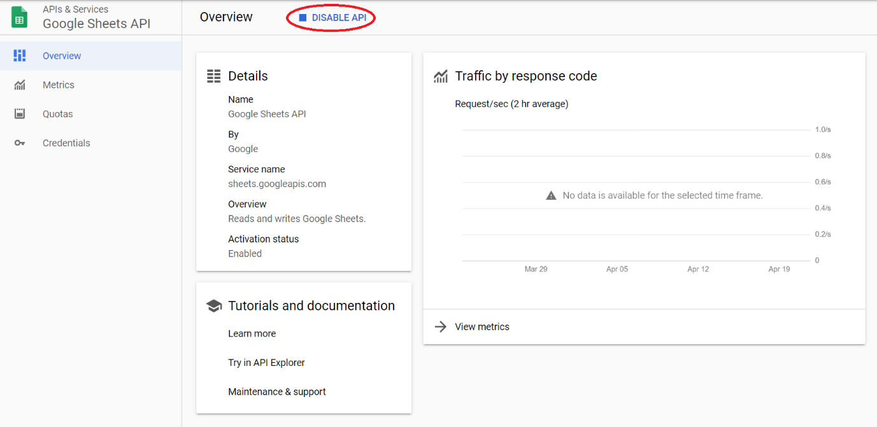This screenshot has width=877, height=427.
Task: Click the 0.6/s y-axis label
Action: click(x=823, y=182)
